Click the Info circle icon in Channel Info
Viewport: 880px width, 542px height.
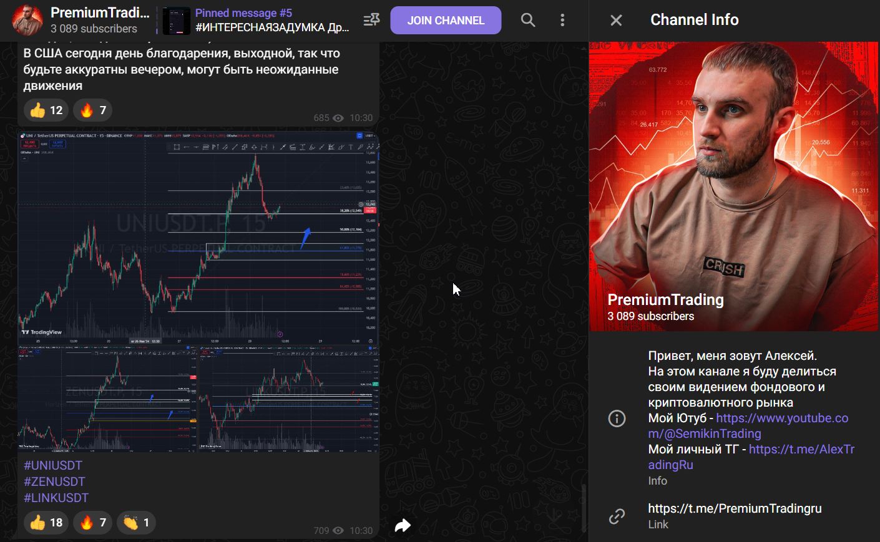tap(617, 419)
